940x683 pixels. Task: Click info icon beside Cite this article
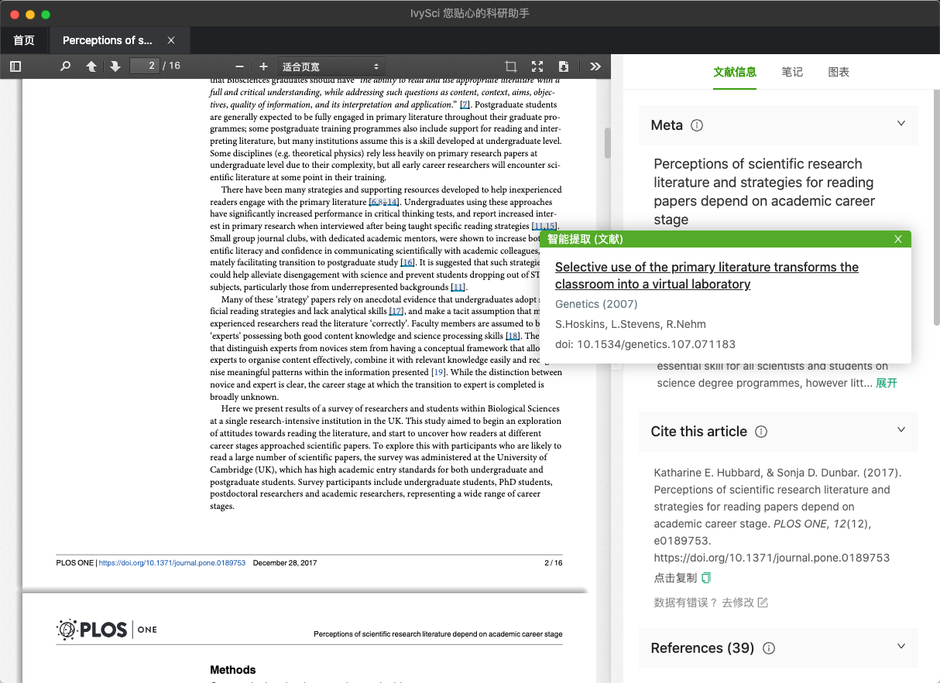(761, 432)
